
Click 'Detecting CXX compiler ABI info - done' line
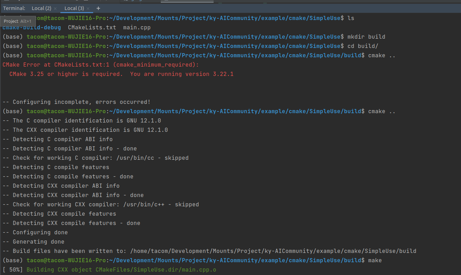(73, 195)
